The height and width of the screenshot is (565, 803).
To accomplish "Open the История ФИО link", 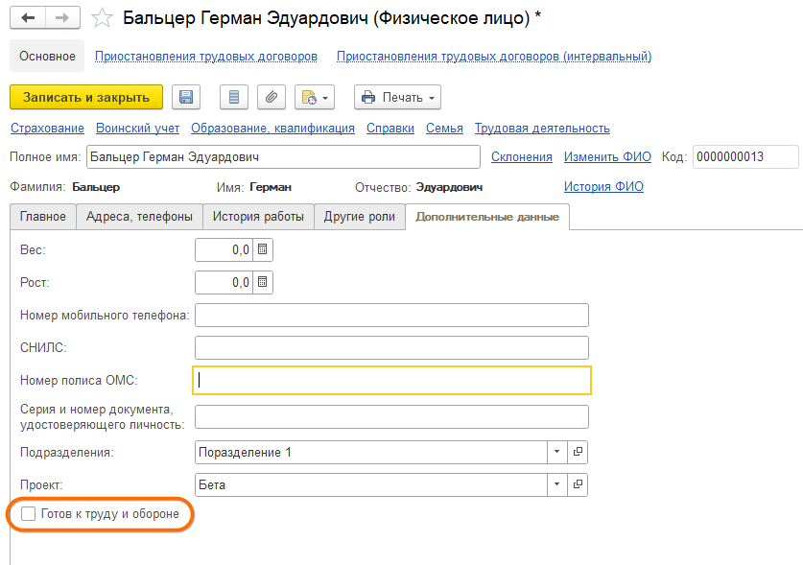I will coord(603,186).
